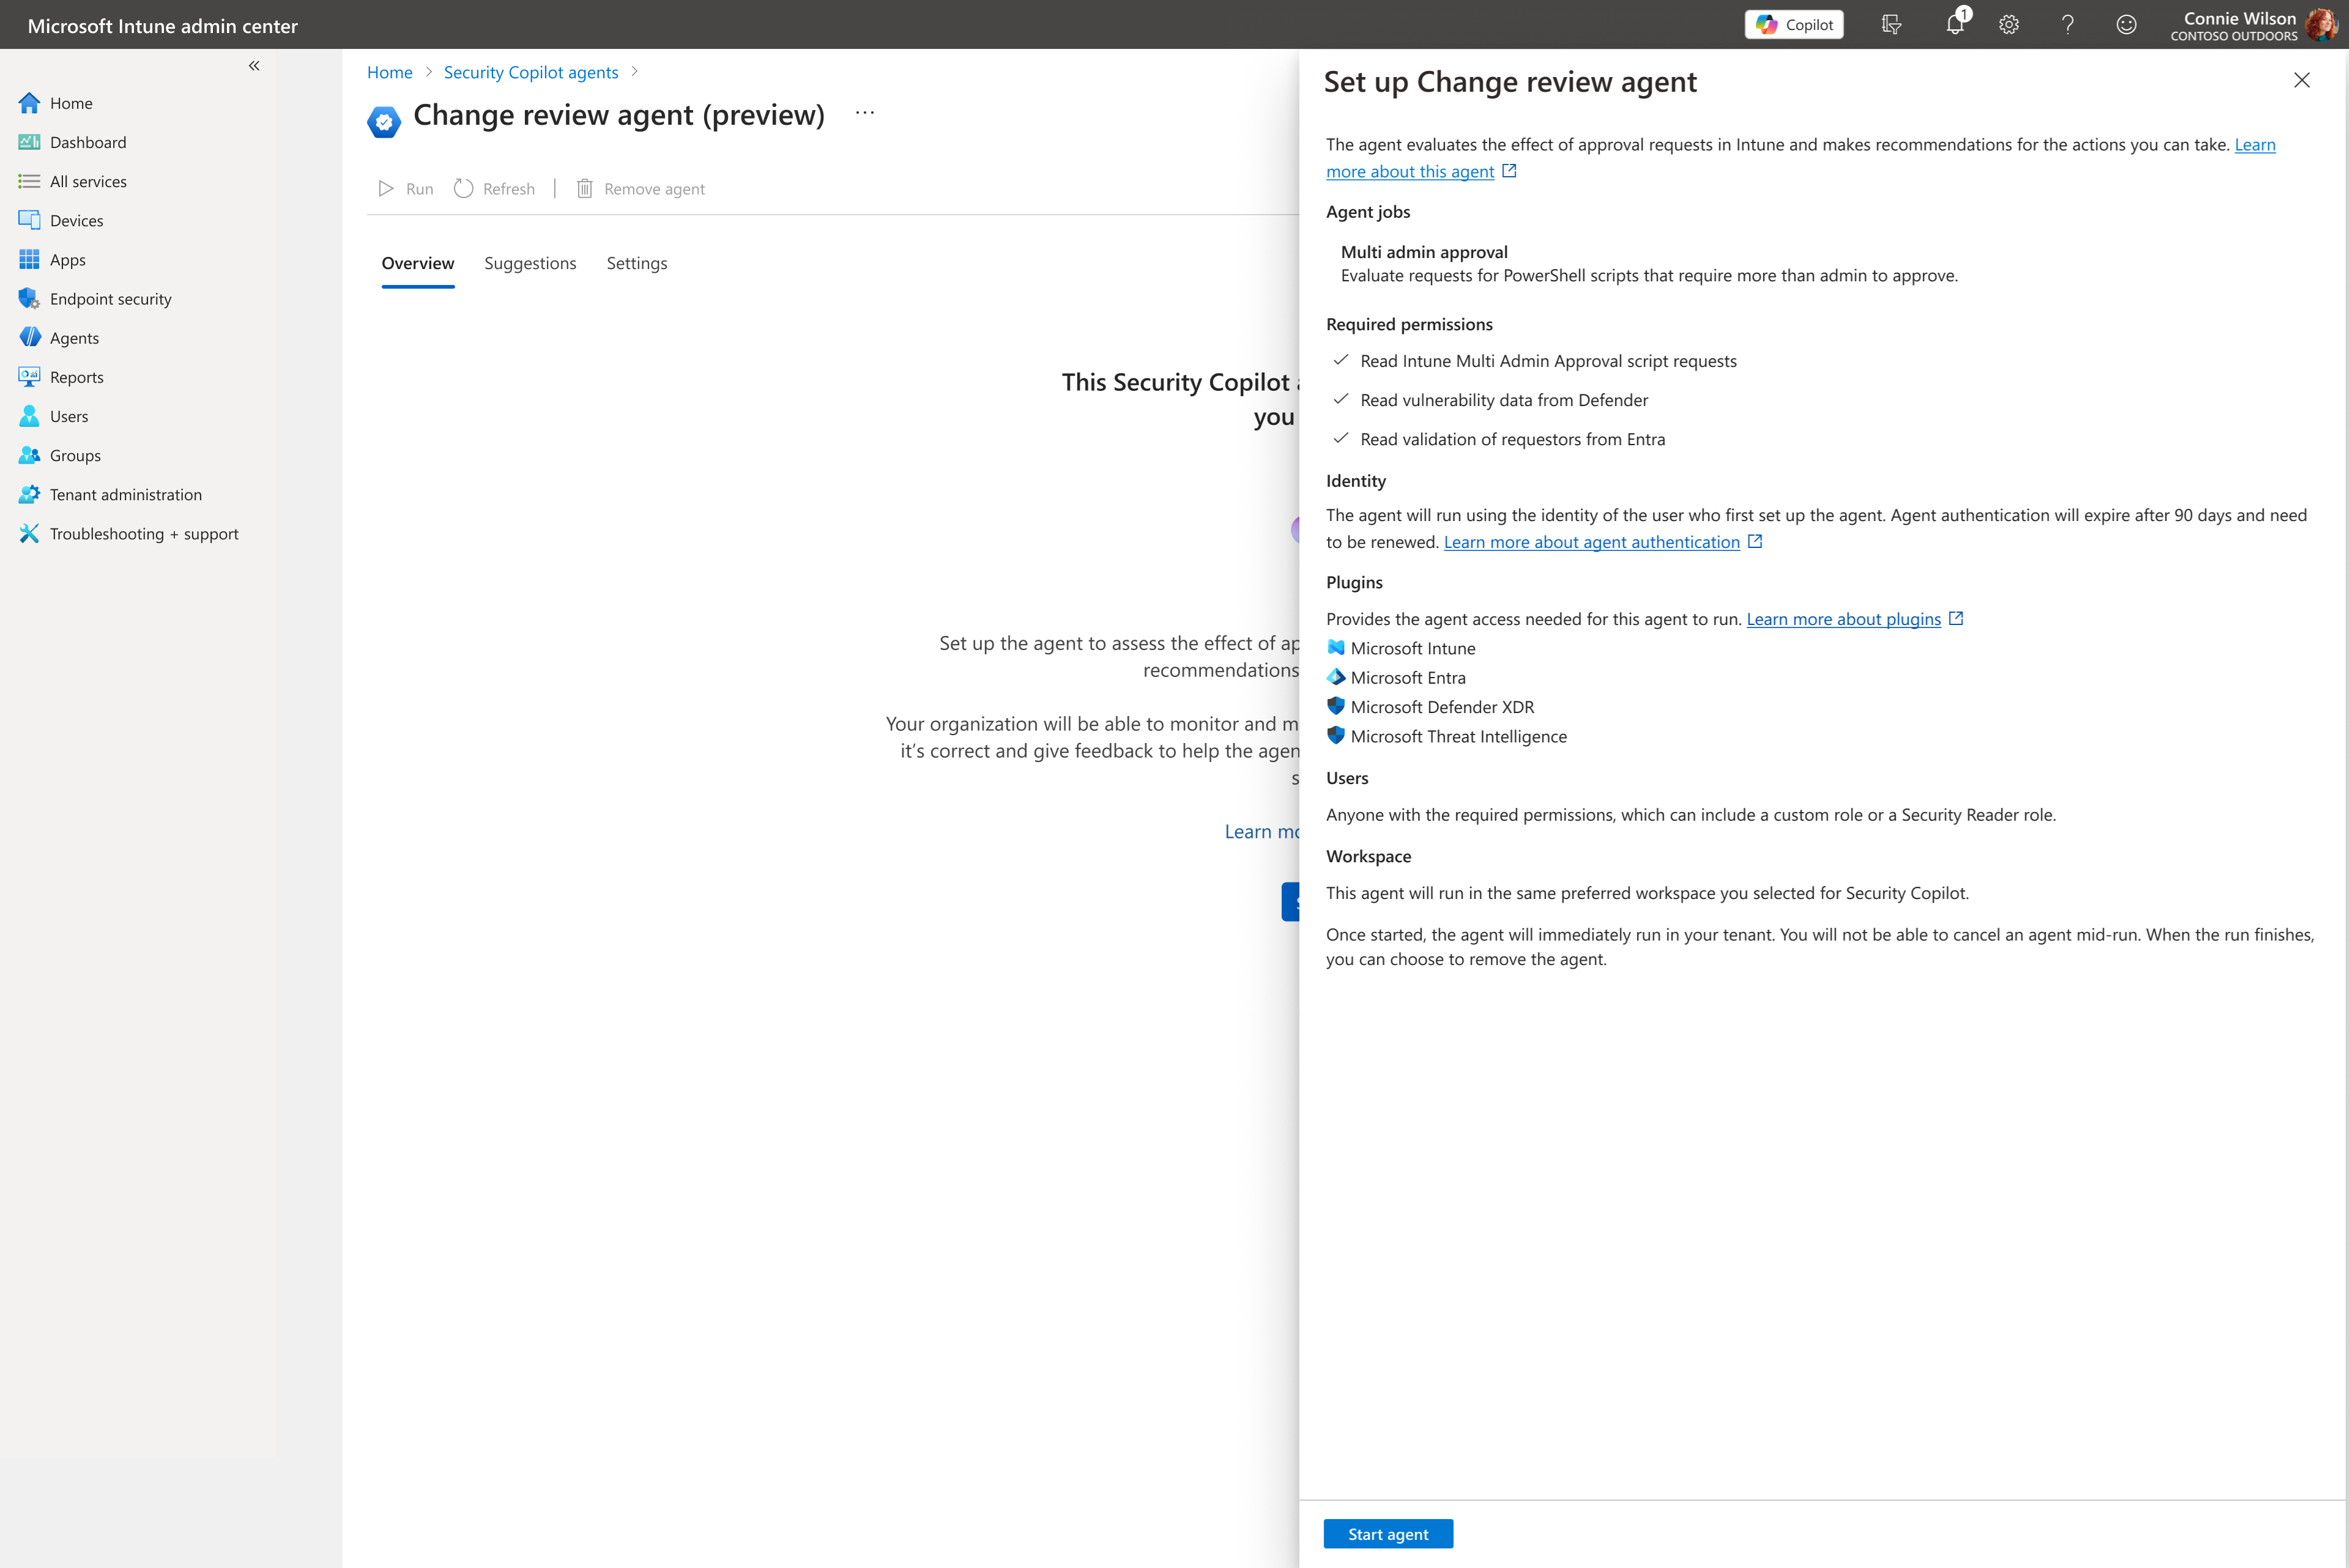The height and width of the screenshot is (1568, 2349).
Task: Refresh the agent page
Action: coord(494,189)
